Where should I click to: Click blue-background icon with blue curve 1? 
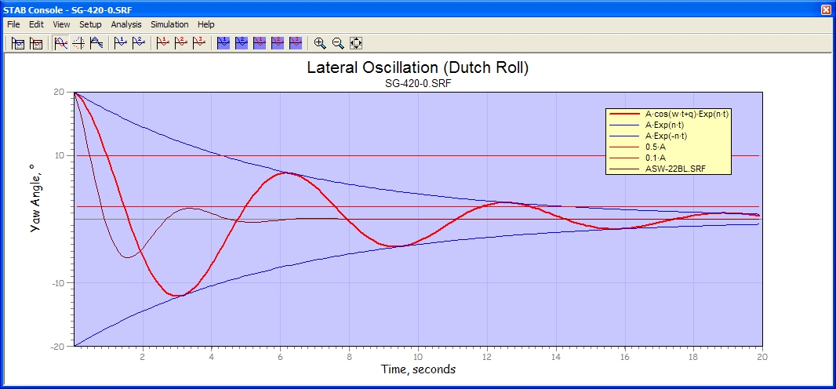click(x=224, y=44)
